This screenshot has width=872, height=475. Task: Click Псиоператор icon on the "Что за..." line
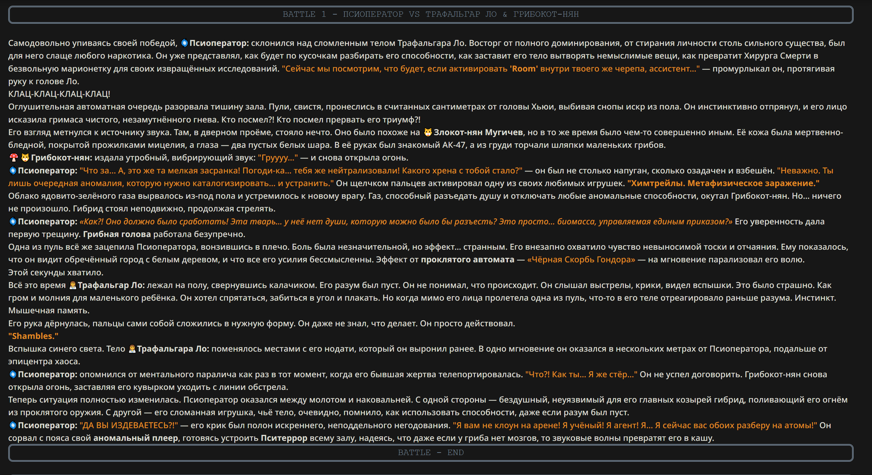pos(13,171)
